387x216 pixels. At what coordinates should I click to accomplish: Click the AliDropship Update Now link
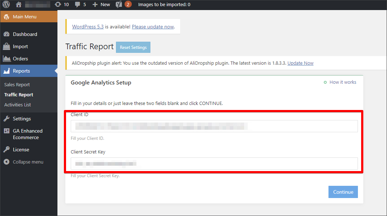coord(300,63)
